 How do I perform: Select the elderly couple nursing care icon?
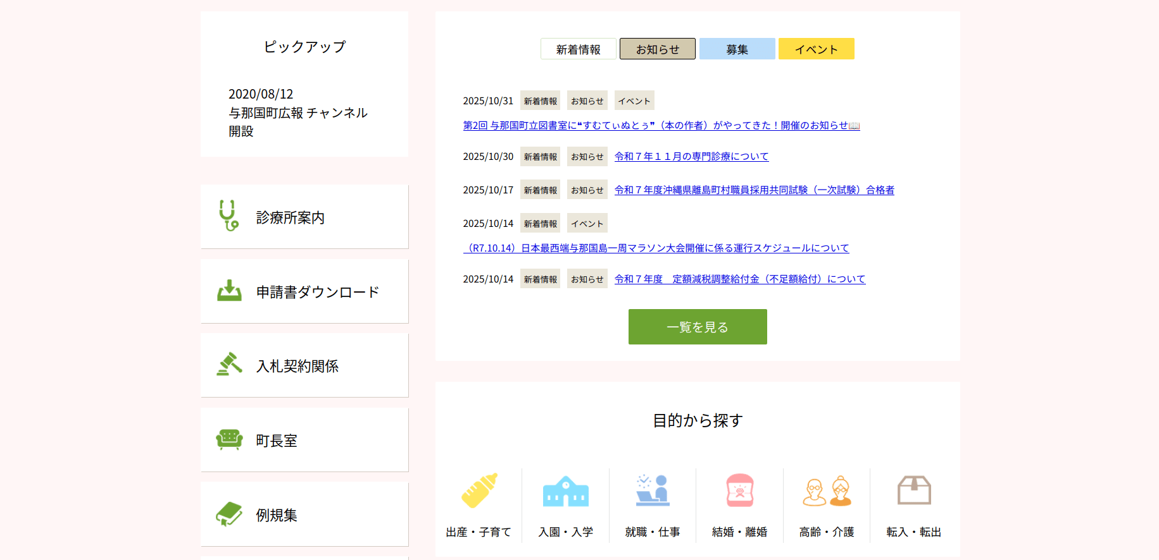pyautogui.click(x=827, y=491)
